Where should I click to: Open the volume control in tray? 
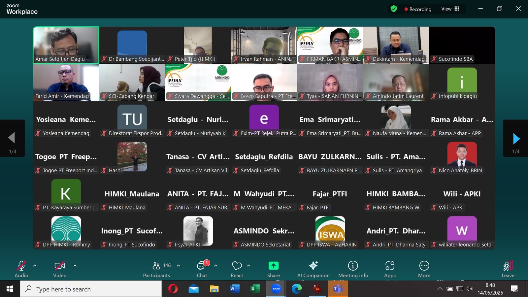469,289
